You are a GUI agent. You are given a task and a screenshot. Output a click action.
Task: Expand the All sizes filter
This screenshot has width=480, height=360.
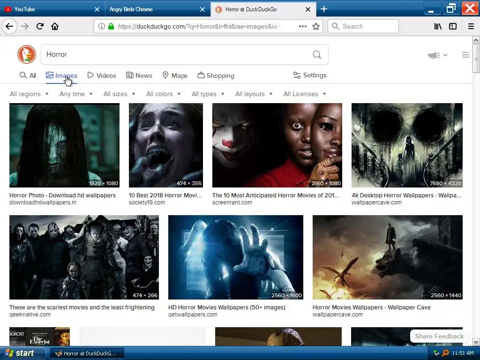point(120,94)
